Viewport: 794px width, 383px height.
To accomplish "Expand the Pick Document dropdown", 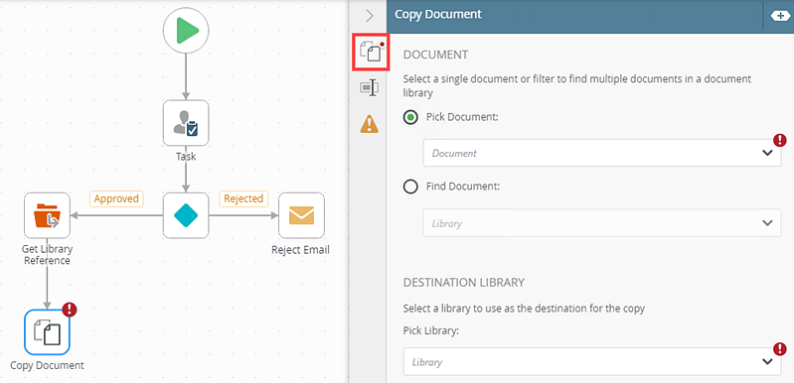I will click(602, 153).
